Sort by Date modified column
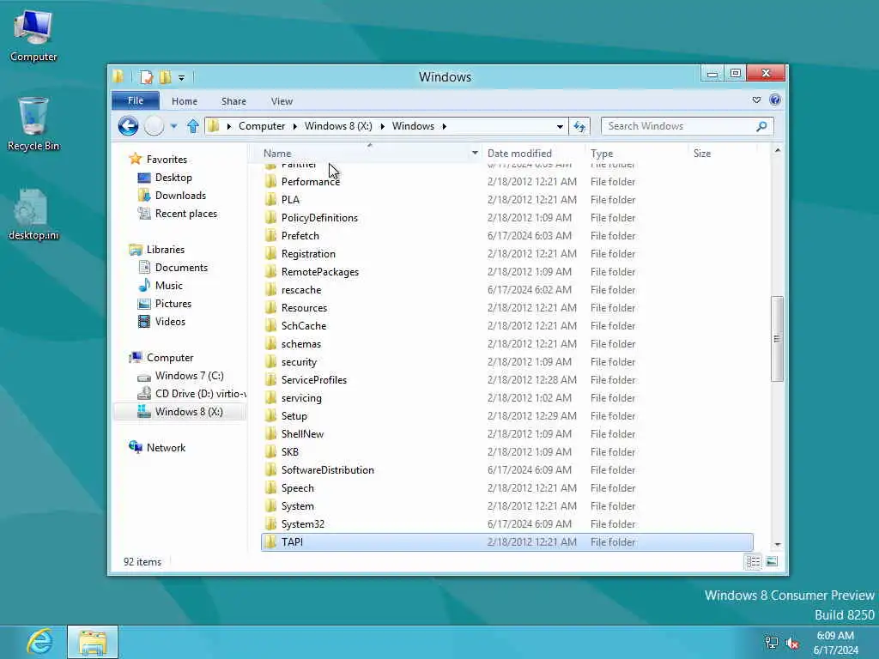 (x=519, y=153)
